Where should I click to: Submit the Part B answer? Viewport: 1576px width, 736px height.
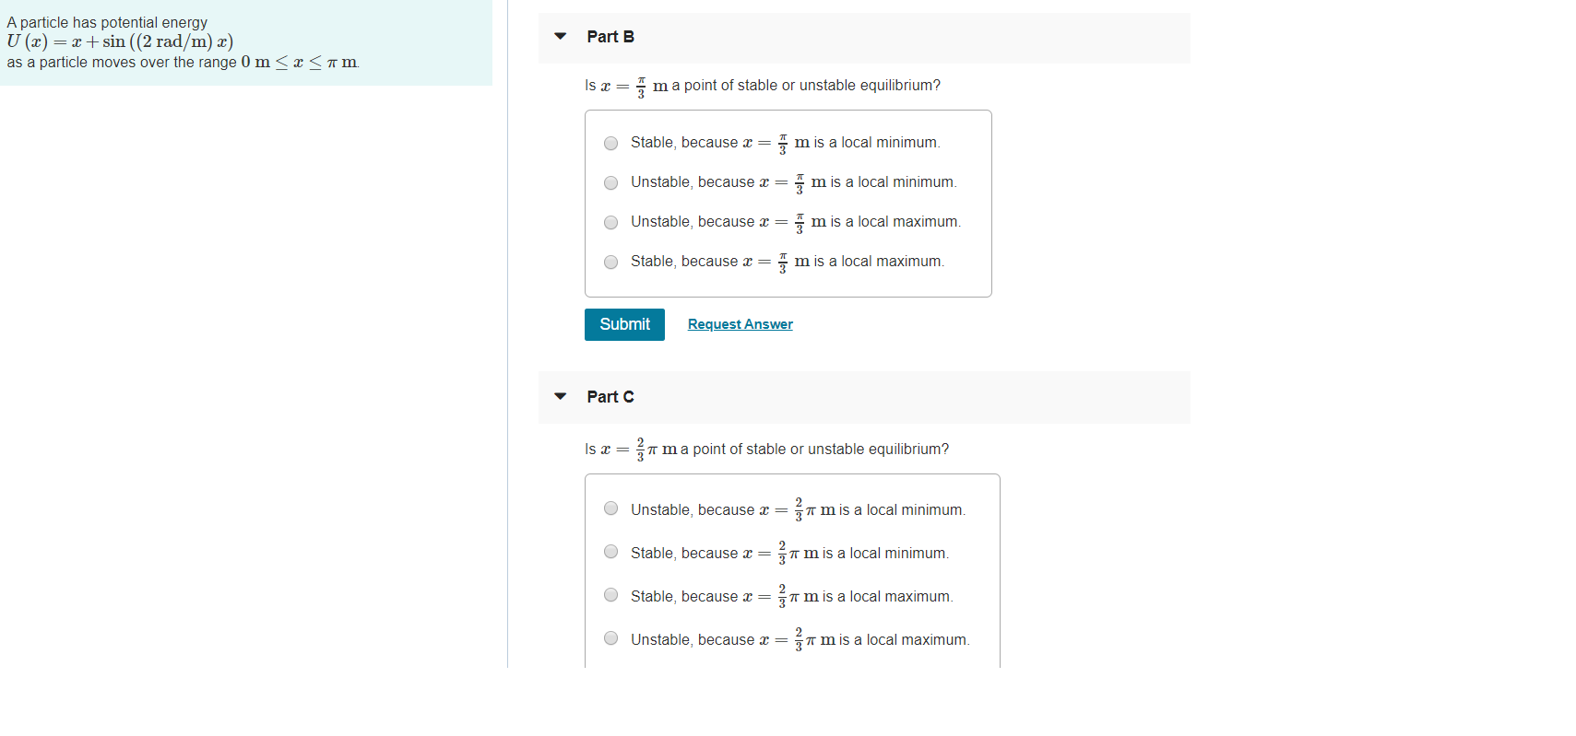pos(624,324)
